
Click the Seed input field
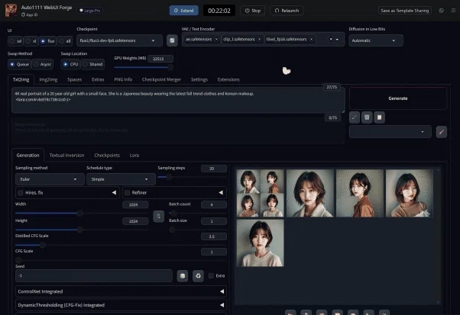click(94, 276)
